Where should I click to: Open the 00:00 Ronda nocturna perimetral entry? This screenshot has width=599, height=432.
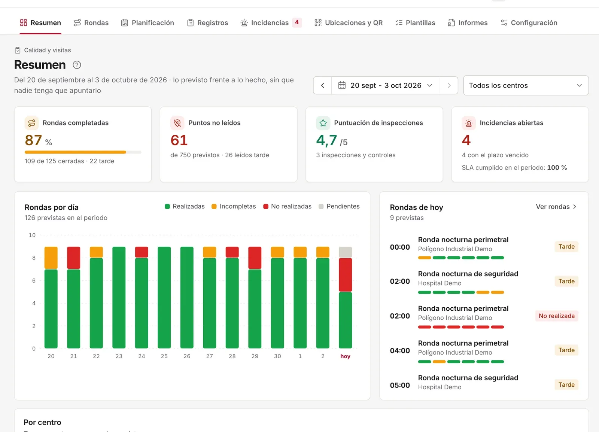(x=484, y=247)
